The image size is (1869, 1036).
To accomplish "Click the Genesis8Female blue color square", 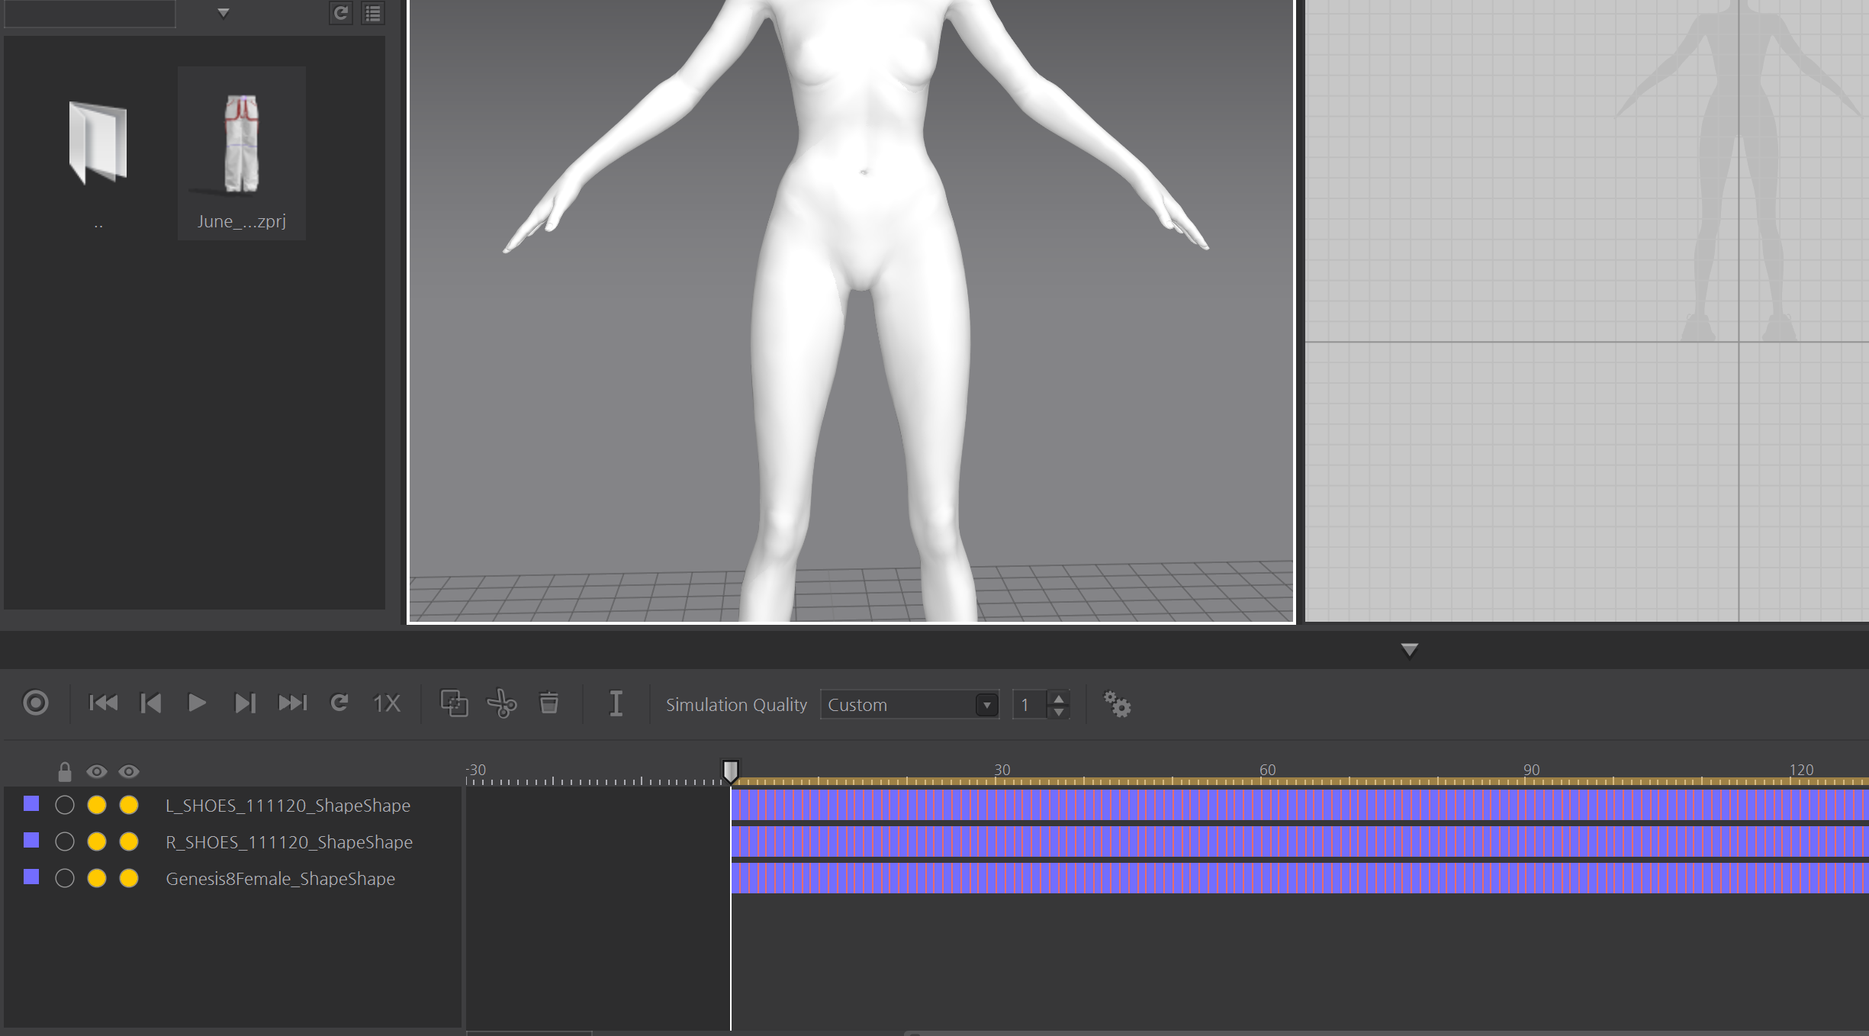I will coord(31,877).
